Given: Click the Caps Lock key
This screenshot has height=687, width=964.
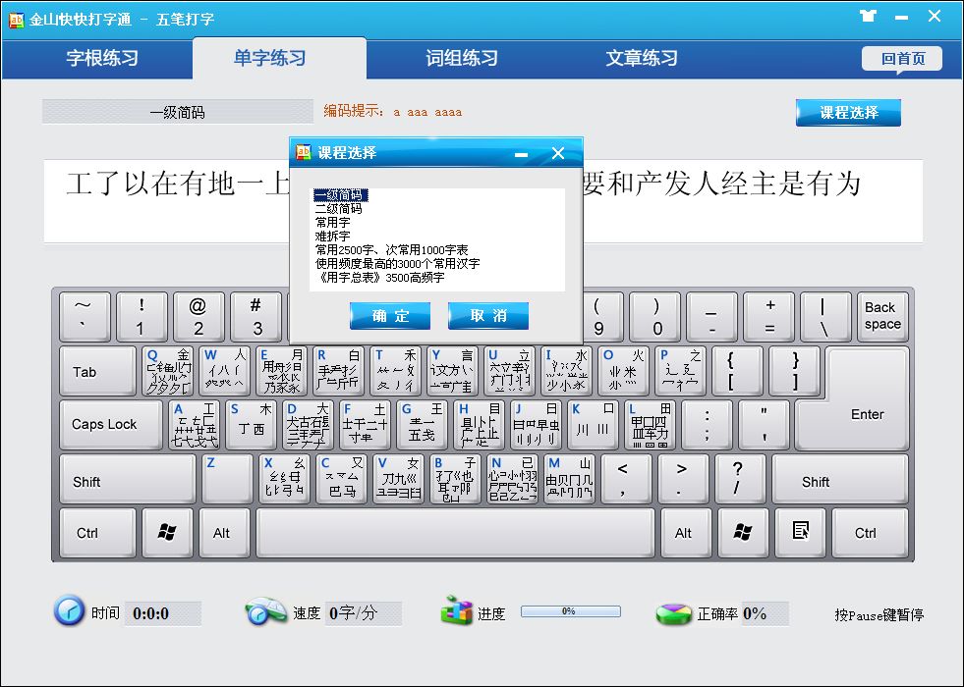Looking at the screenshot, I should [111, 424].
